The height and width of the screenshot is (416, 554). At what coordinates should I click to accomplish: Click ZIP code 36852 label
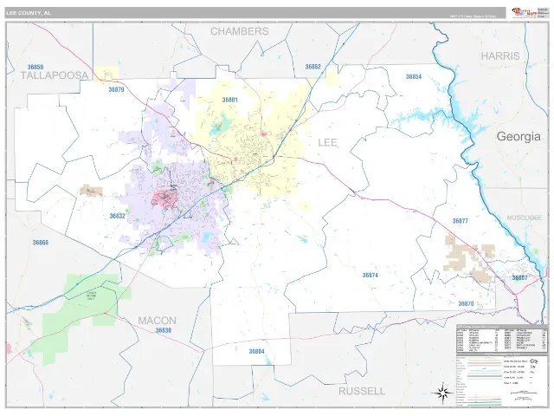tap(313, 67)
